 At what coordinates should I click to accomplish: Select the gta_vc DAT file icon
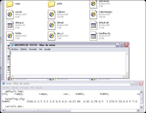(x=51, y=36)
